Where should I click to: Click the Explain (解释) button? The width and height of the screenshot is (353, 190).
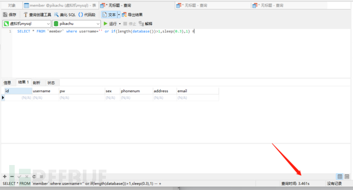click(x=145, y=24)
